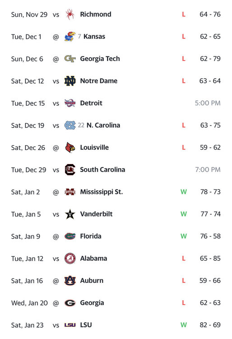Click the Detroit Titans logo
This screenshot has width=232, height=339.
pyautogui.click(x=70, y=103)
